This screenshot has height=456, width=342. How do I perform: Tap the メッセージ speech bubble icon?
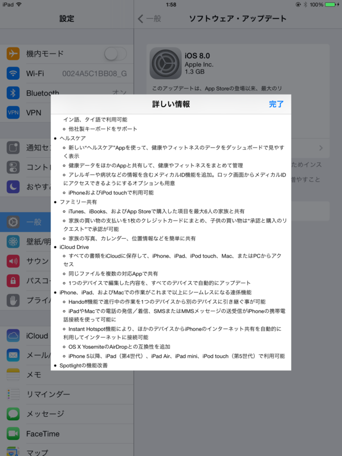(x=13, y=414)
